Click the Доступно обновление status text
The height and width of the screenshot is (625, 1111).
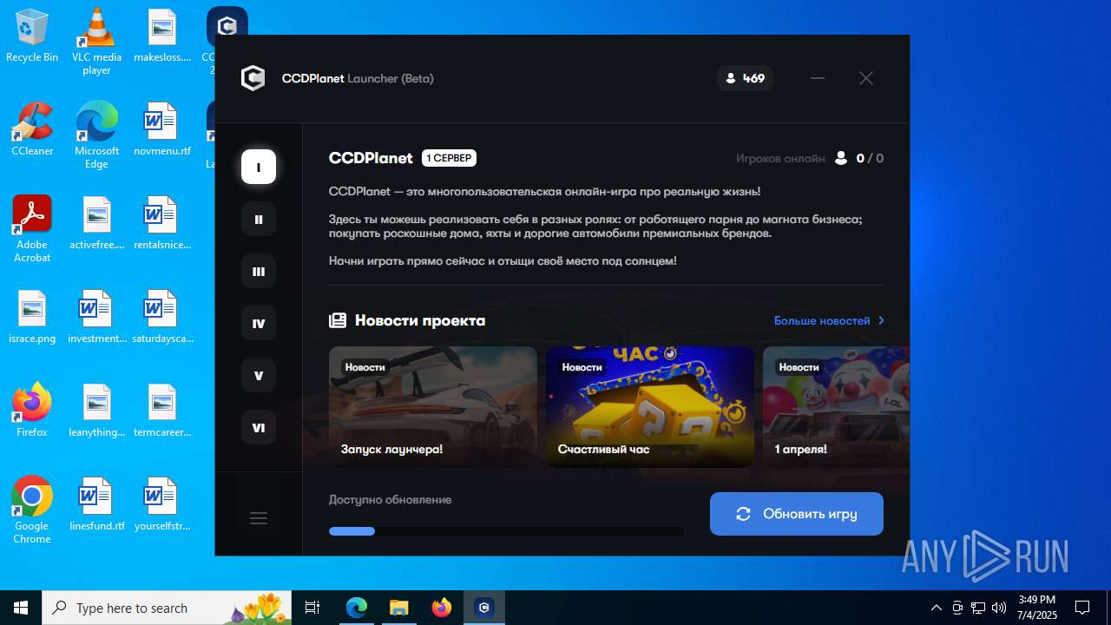point(390,500)
